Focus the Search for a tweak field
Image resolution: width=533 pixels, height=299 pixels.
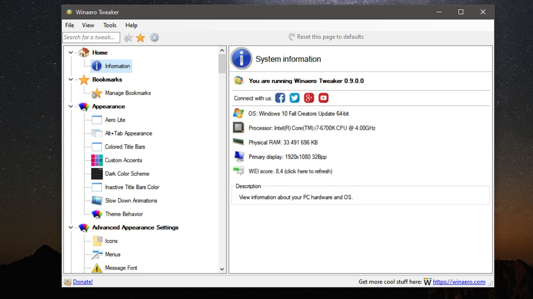tap(91, 37)
